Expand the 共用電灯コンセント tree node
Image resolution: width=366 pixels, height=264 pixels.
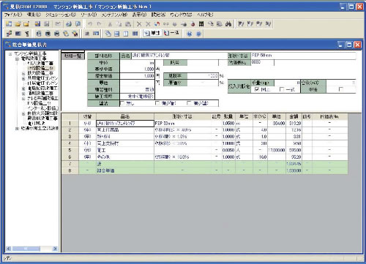pos(23,78)
